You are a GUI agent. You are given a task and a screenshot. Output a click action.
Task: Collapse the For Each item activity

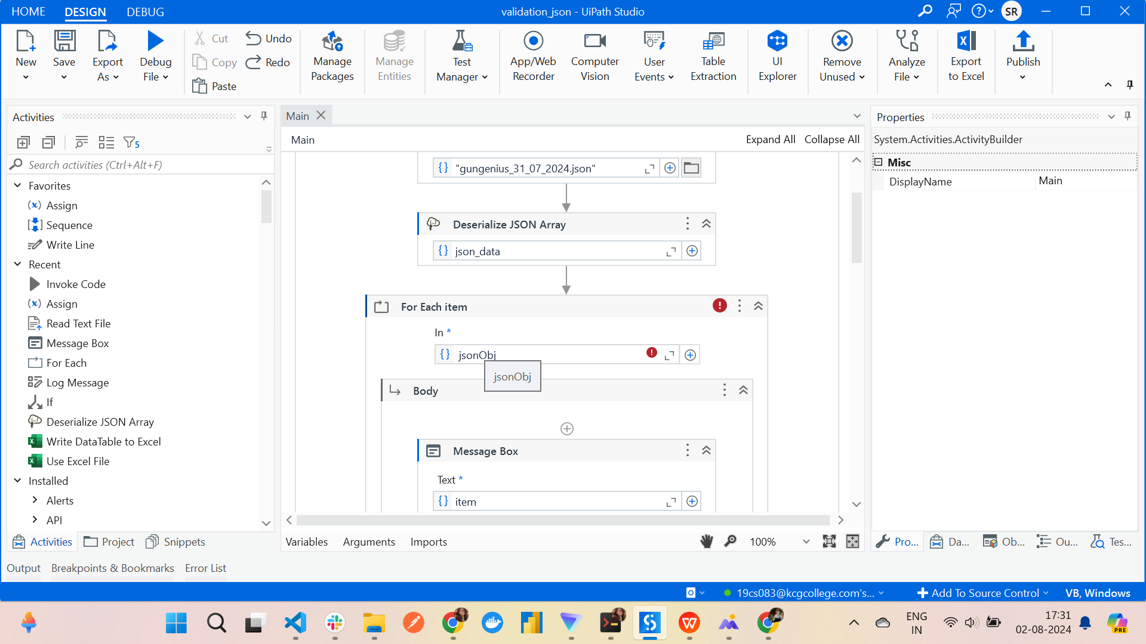(x=758, y=306)
